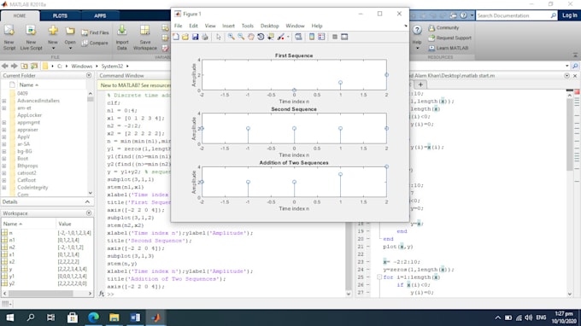Image resolution: width=581 pixels, height=326 pixels.
Task: Collapse the for loop on editor line 25
Action: pyautogui.click(x=379, y=277)
